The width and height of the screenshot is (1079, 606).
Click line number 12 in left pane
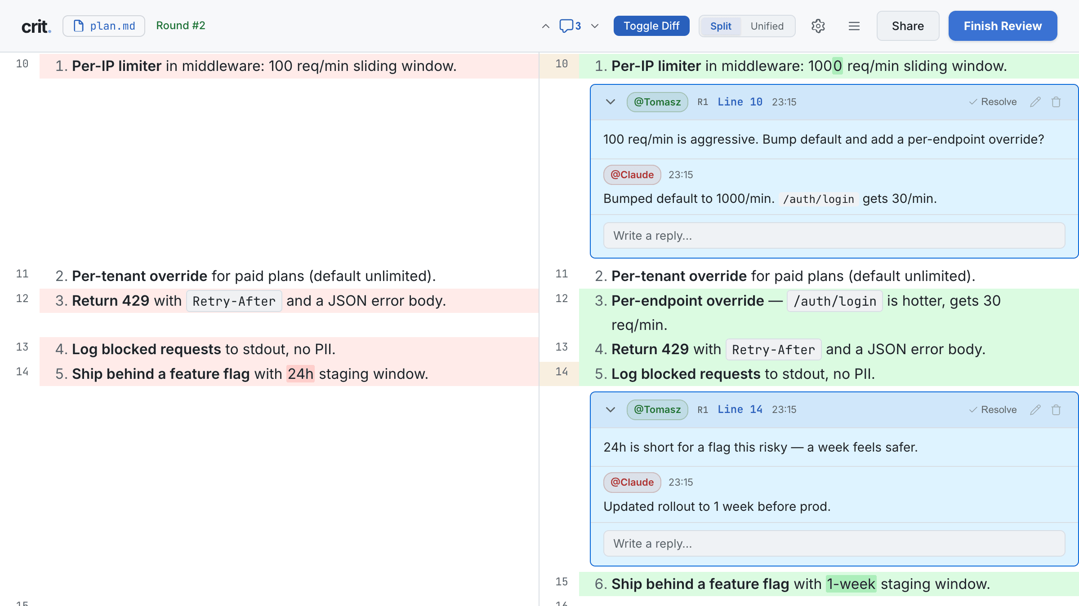tap(22, 299)
